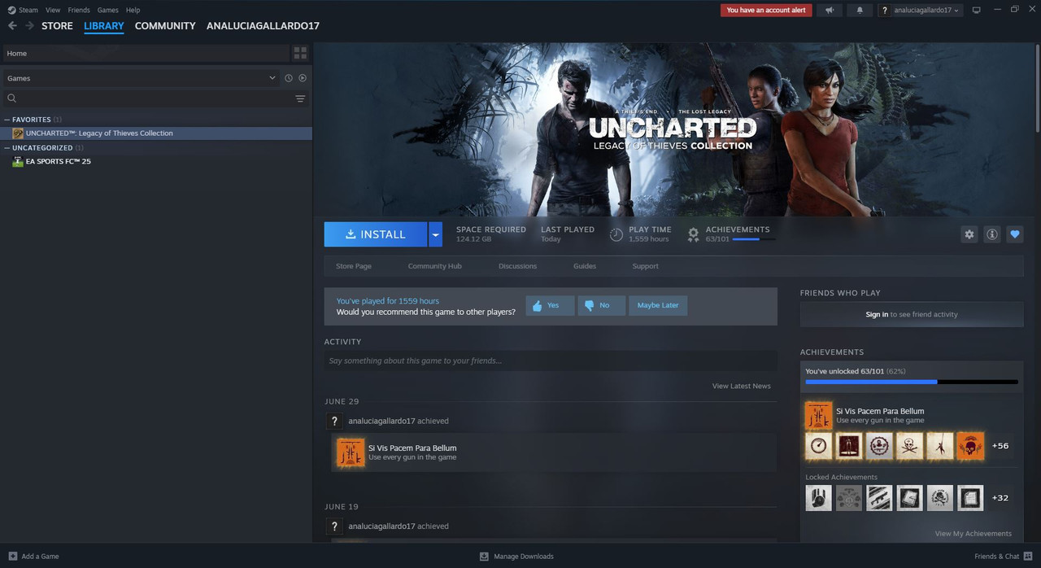Open the analuciagallardo17 account dropdown
1041x568 pixels.
926,11
